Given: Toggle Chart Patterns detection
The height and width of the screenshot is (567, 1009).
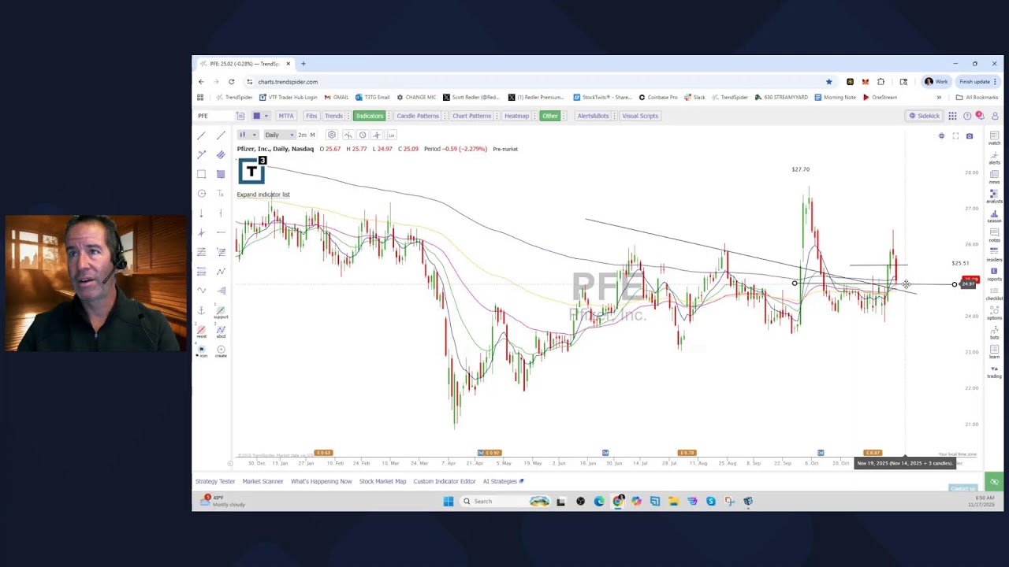Looking at the screenshot, I should click(471, 116).
